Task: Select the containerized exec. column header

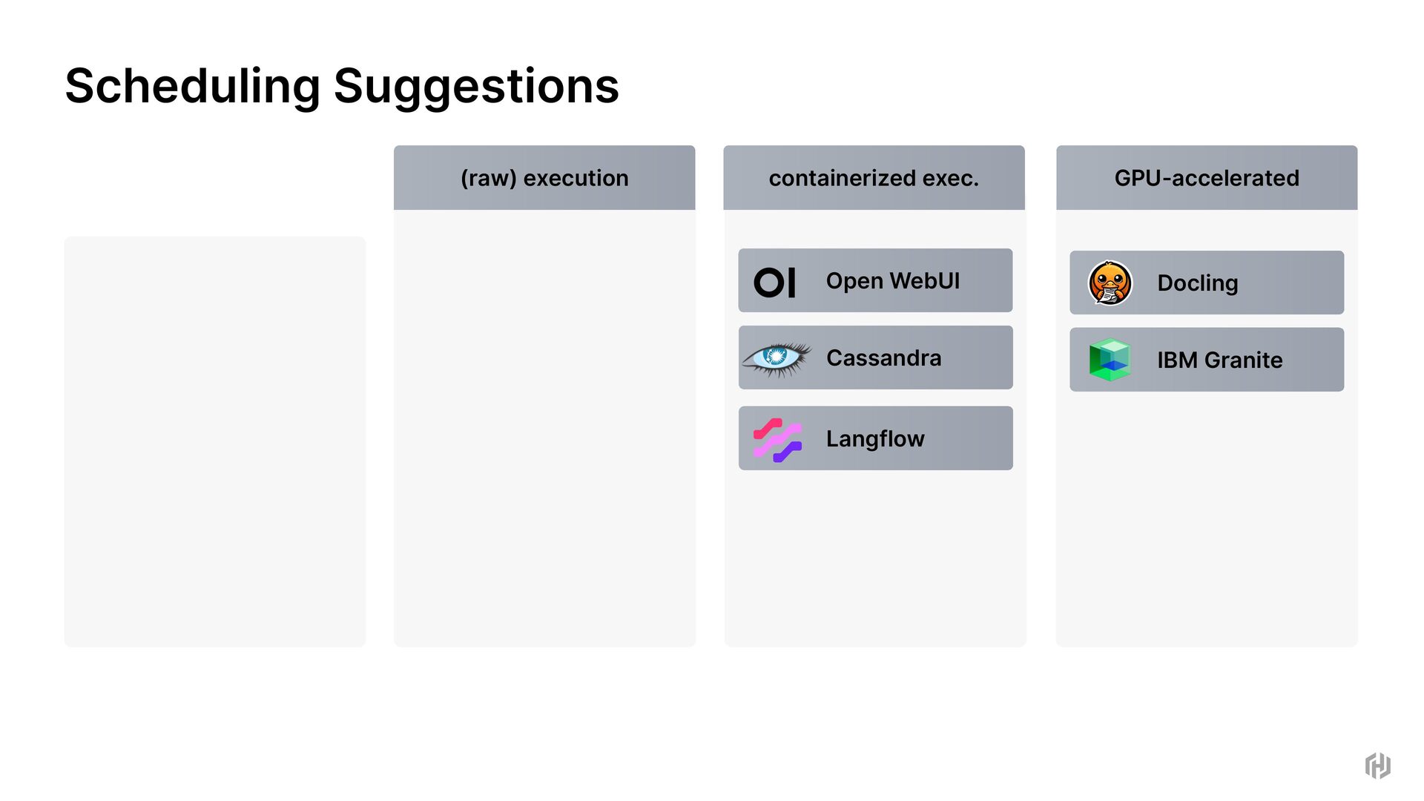Action: tap(874, 178)
